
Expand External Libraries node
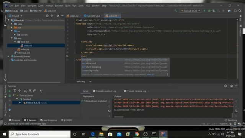point(8,56)
